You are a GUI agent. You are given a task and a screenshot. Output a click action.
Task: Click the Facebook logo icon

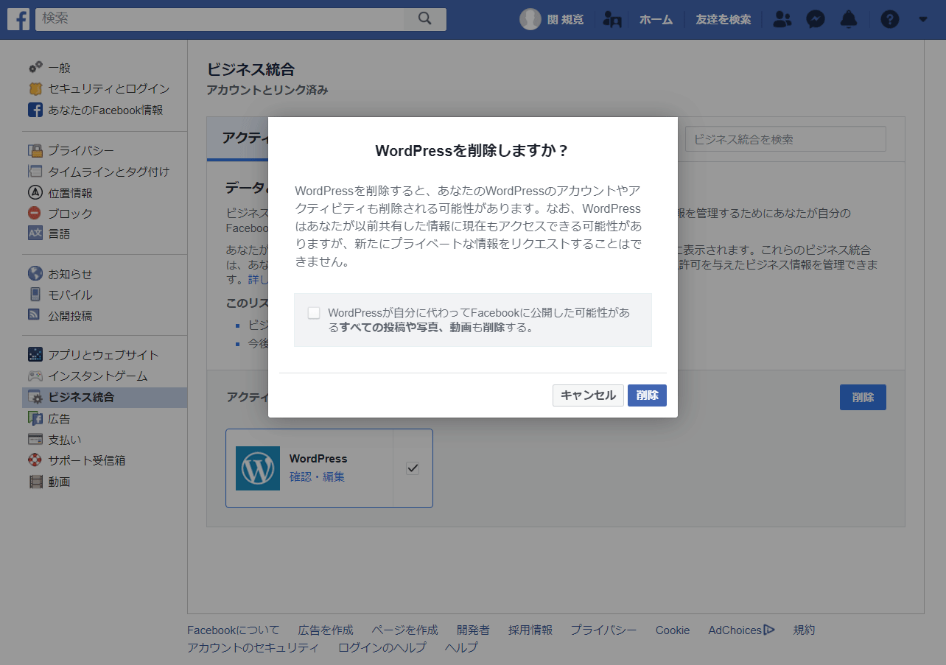(x=18, y=19)
